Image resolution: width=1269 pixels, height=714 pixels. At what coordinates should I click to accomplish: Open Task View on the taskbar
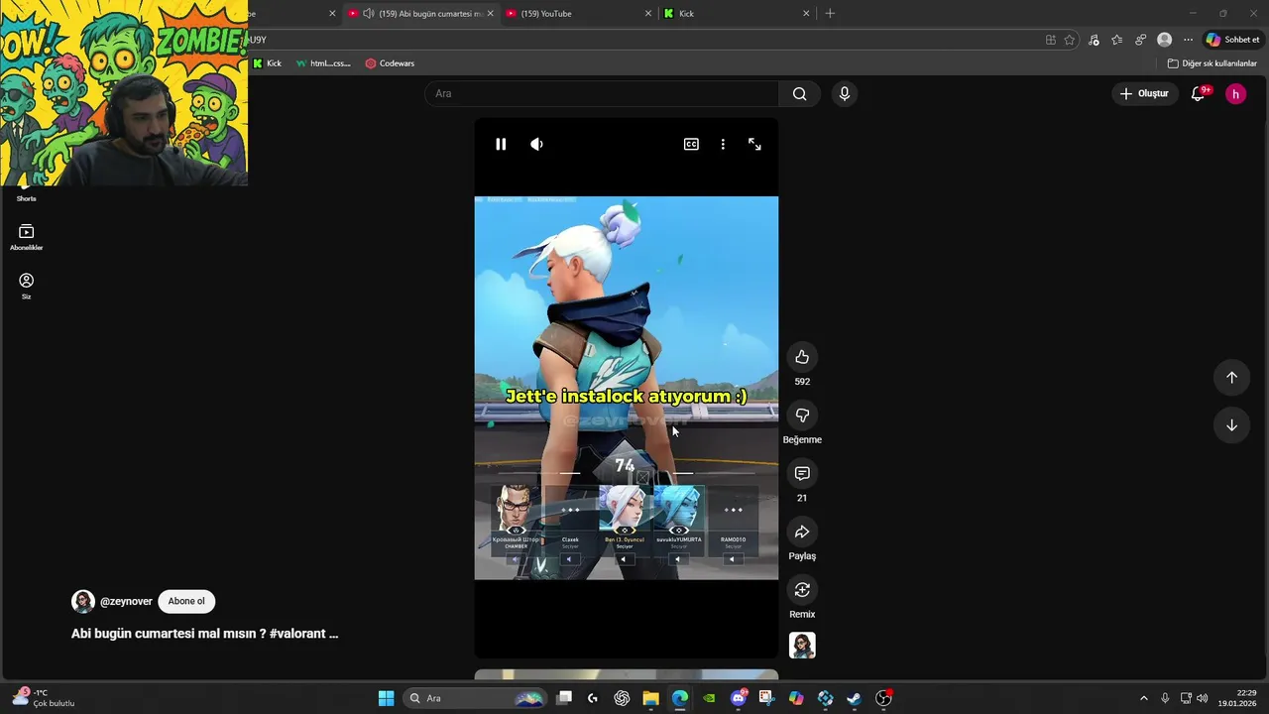coord(564,698)
